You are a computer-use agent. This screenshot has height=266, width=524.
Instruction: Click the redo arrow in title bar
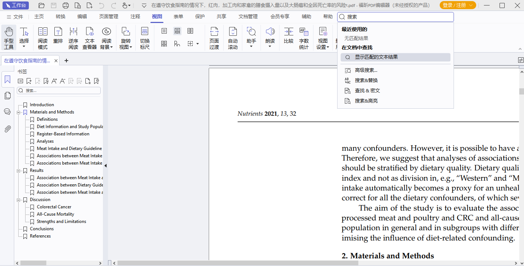click(113, 5)
